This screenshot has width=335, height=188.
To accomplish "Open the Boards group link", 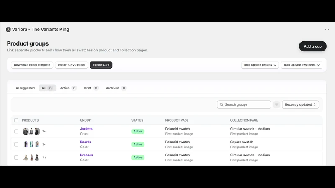I will pos(85,142).
